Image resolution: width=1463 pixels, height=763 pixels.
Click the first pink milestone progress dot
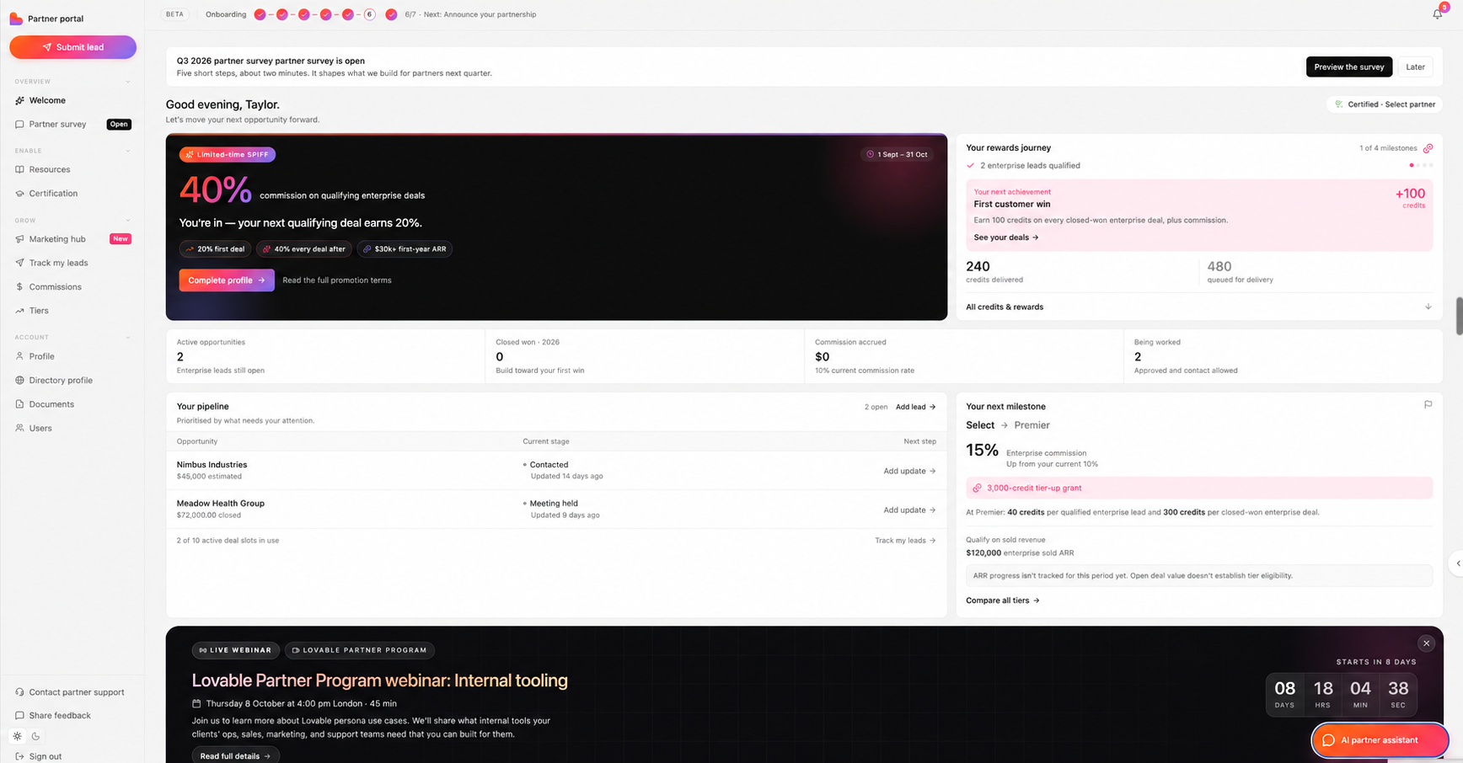pos(1412,165)
